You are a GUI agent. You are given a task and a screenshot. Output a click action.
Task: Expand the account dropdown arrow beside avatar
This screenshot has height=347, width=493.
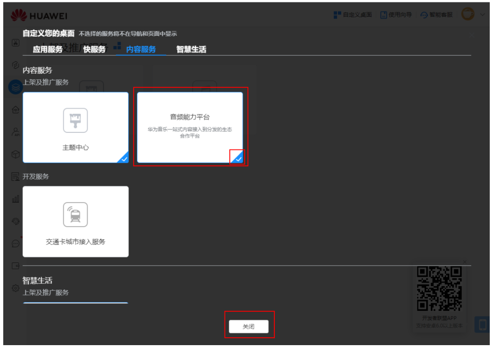(x=482, y=14)
